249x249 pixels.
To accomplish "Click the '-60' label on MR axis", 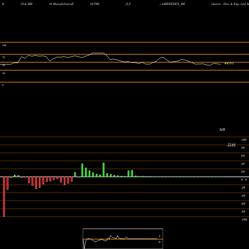I will pyautogui.click(x=243, y=204).
